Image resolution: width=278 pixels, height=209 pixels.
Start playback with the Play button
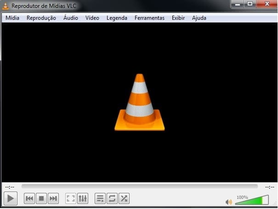pos(11,198)
